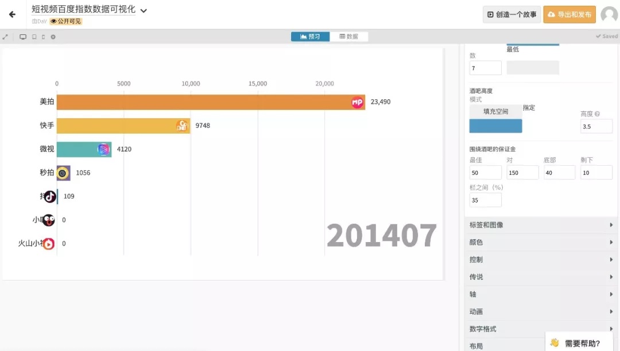Click 创造一个故事 button

(511, 14)
